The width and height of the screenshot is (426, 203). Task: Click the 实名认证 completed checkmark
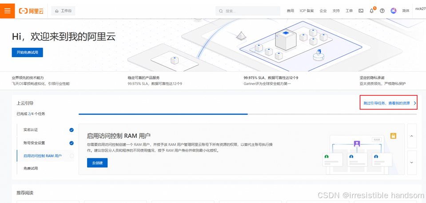(x=72, y=130)
